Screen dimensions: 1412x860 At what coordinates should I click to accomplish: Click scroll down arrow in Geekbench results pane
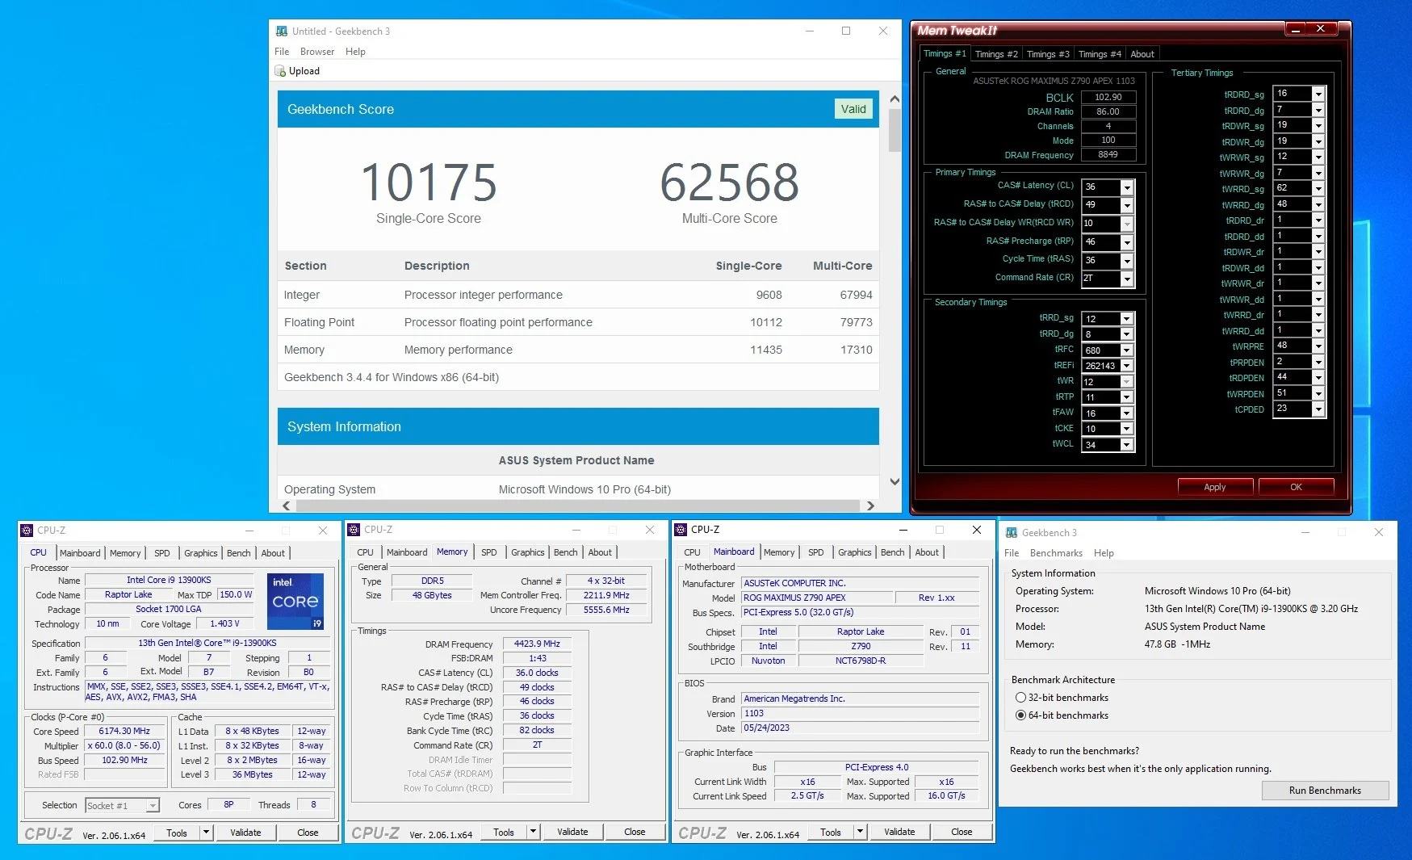coord(895,482)
